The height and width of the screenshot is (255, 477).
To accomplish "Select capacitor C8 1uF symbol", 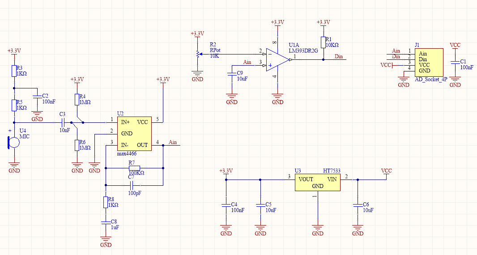I will pos(106,222).
